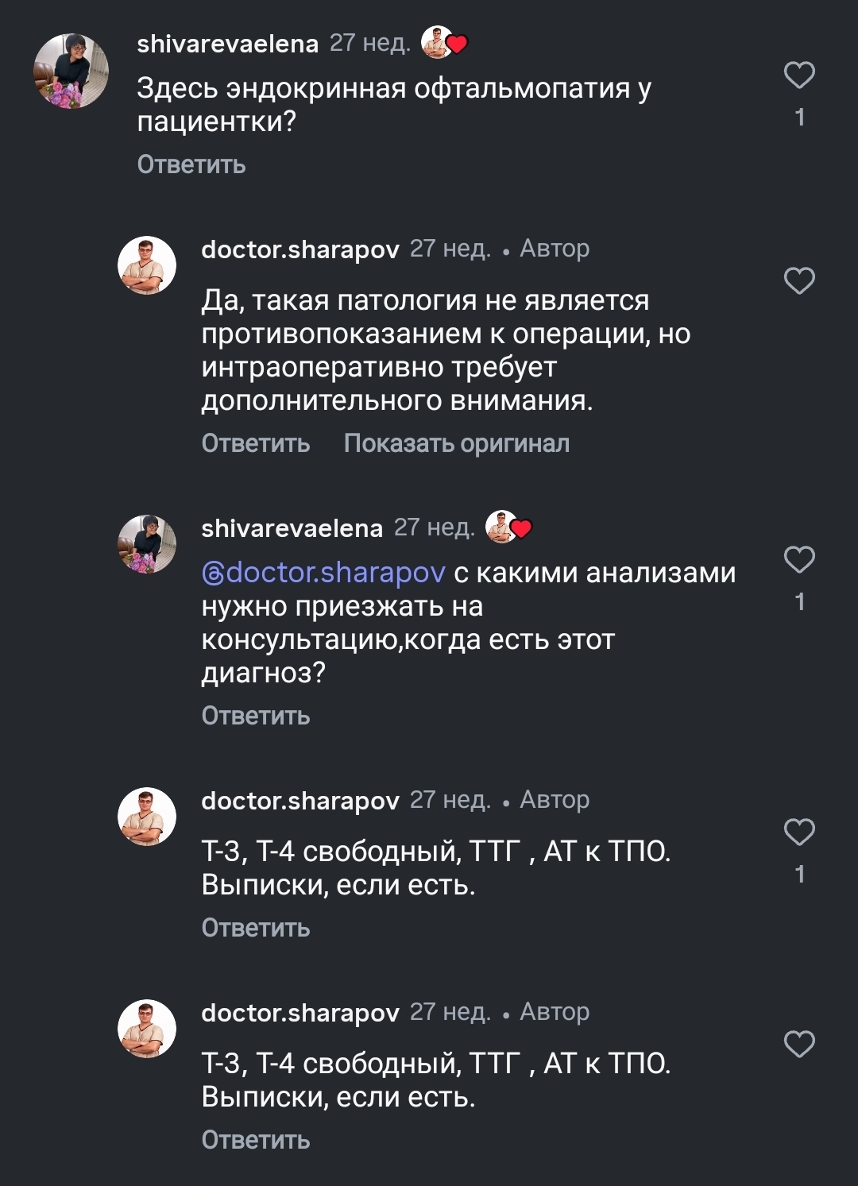
Task: Open the @doctor.sharapov mention link
Action: pos(324,573)
